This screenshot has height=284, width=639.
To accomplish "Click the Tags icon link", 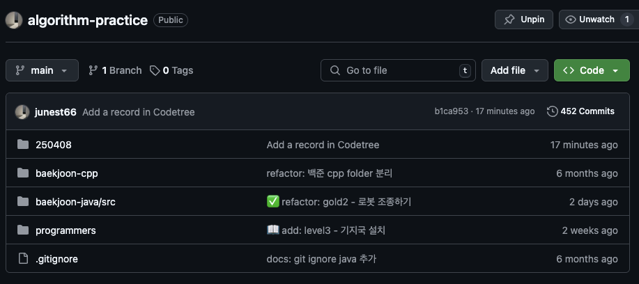I will click(155, 70).
